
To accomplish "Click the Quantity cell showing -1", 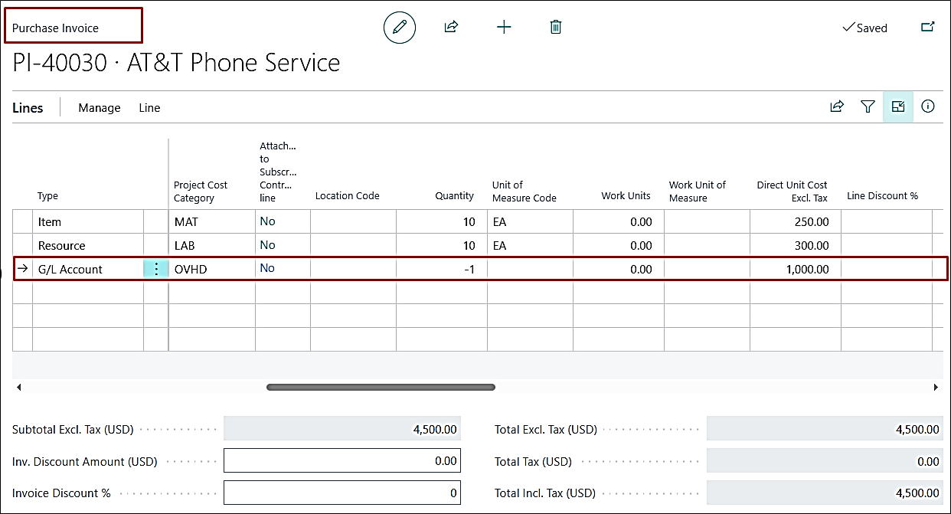I will point(441,270).
